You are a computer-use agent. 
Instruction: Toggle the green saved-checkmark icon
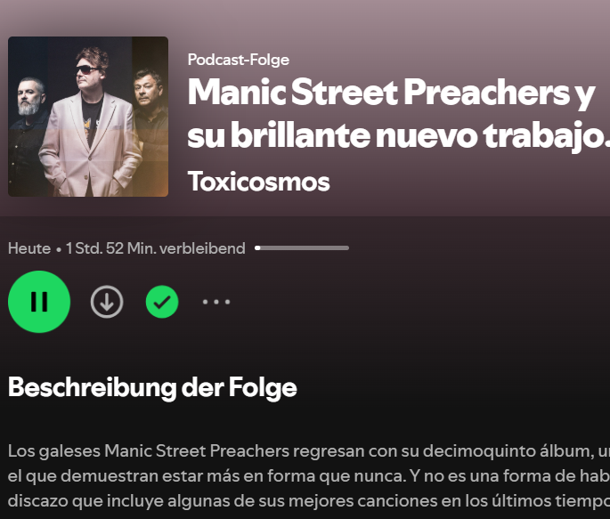[162, 302]
